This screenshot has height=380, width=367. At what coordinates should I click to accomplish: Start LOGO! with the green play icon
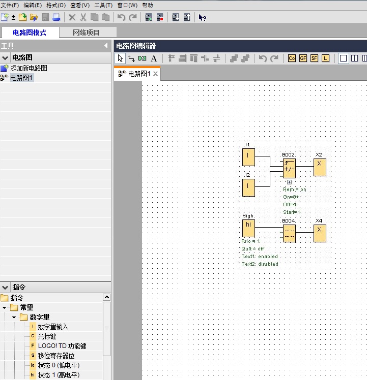149,17
